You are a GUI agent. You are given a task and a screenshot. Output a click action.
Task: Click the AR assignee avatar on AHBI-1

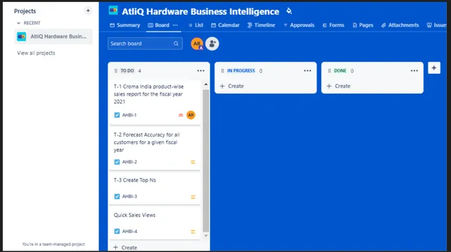tap(191, 115)
